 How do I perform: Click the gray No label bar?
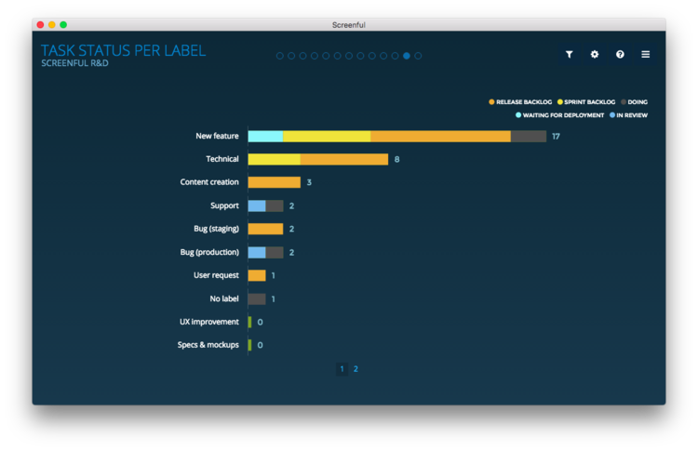pyautogui.click(x=257, y=298)
